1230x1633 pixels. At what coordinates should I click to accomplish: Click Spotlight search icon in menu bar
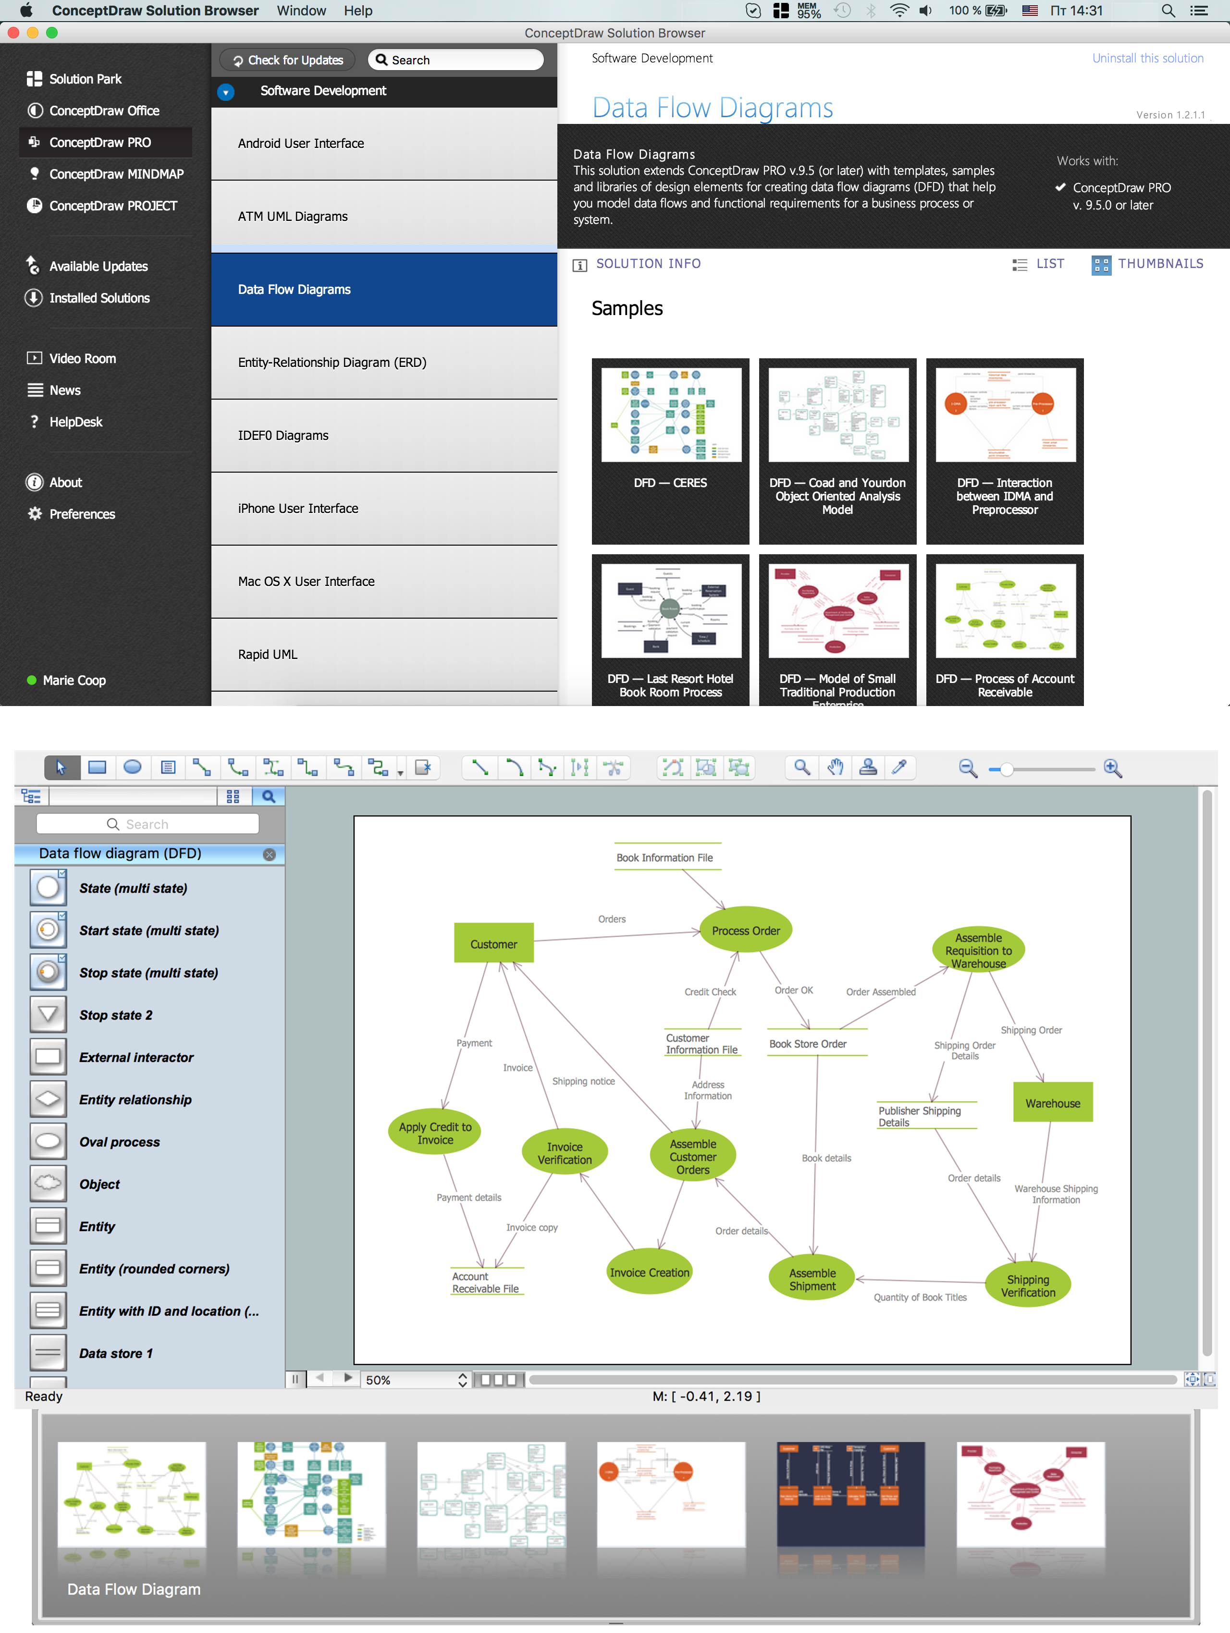(x=1168, y=11)
